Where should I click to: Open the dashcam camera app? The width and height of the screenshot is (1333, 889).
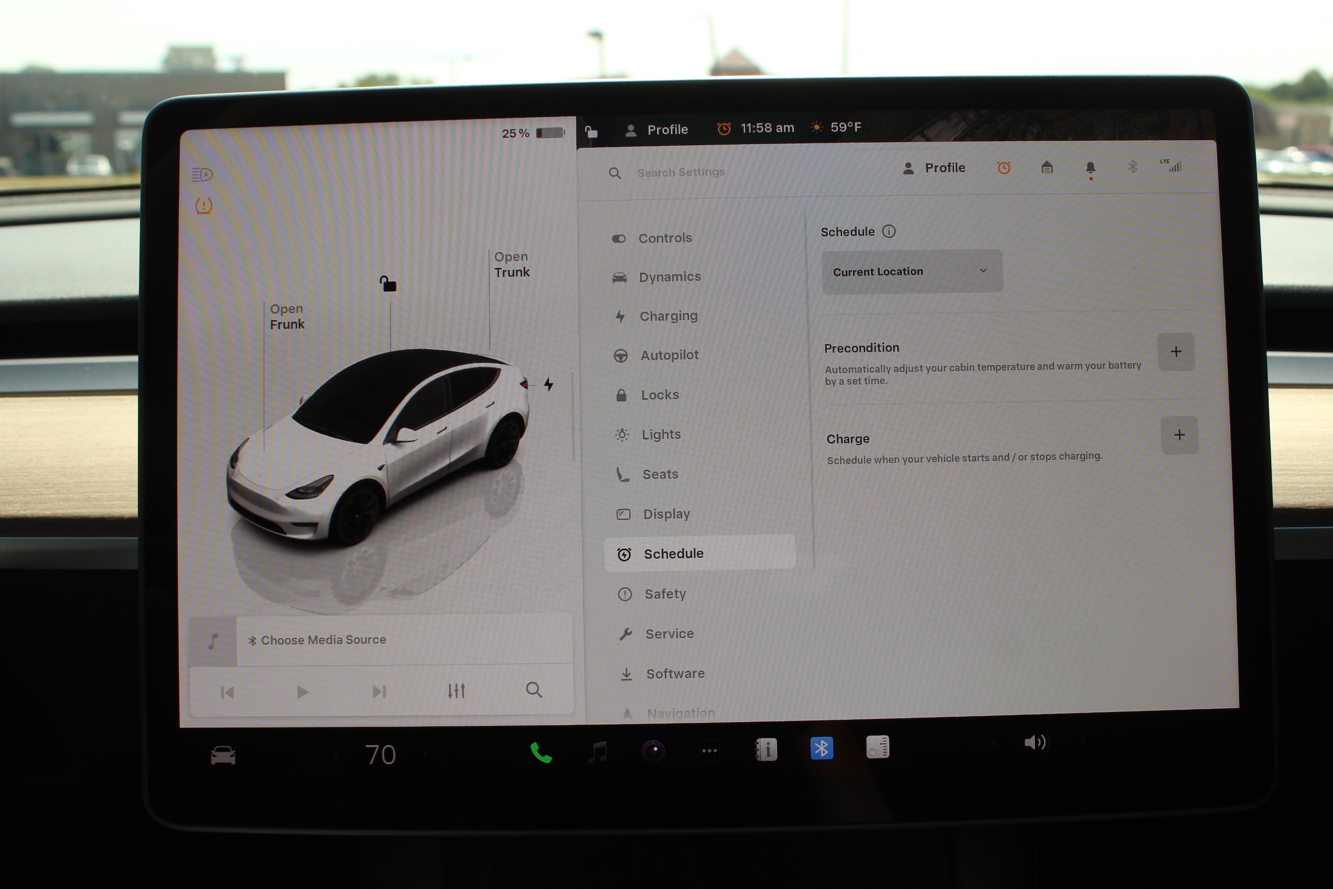tap(654, 751)
